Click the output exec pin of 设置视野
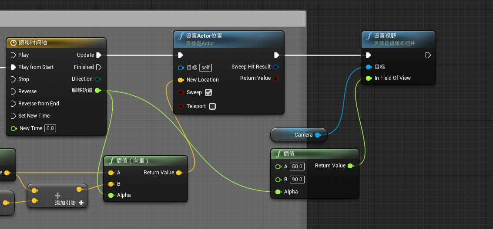The image size is (493, 229). (x=428, y=55)
